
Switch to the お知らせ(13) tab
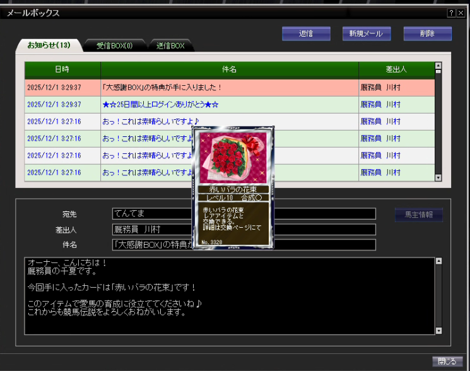click(x=48, y=45)
